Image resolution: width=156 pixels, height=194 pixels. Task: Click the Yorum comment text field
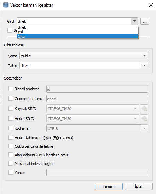pyautogui.click(x=97, y=173)
